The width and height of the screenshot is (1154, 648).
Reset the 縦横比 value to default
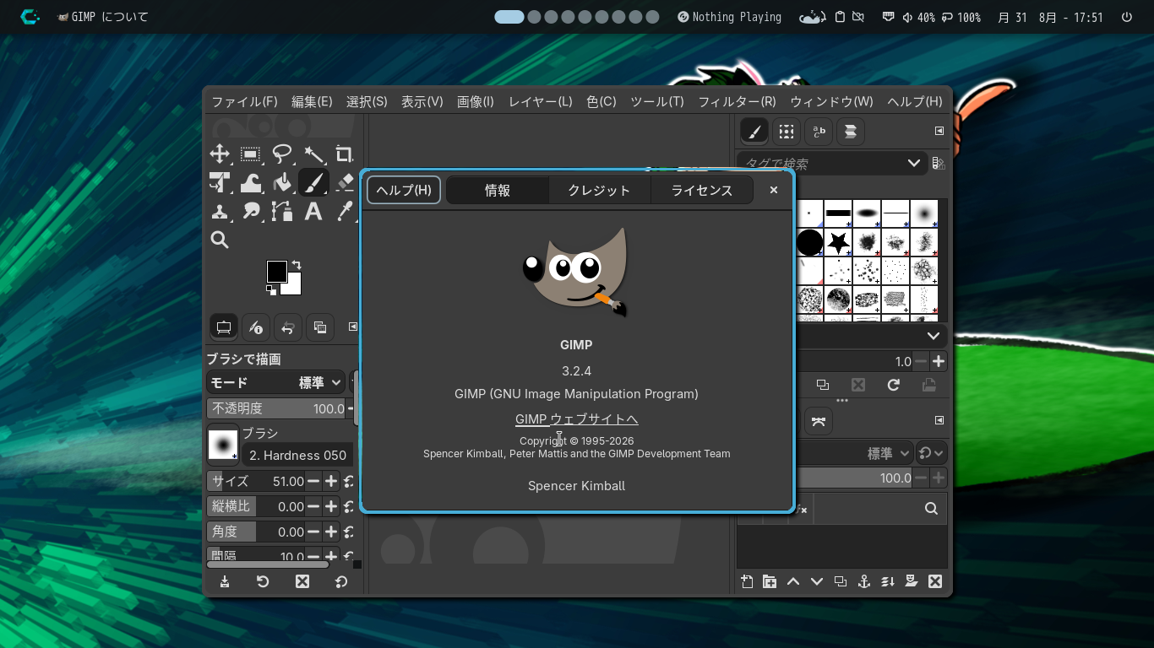click(349, 506)
